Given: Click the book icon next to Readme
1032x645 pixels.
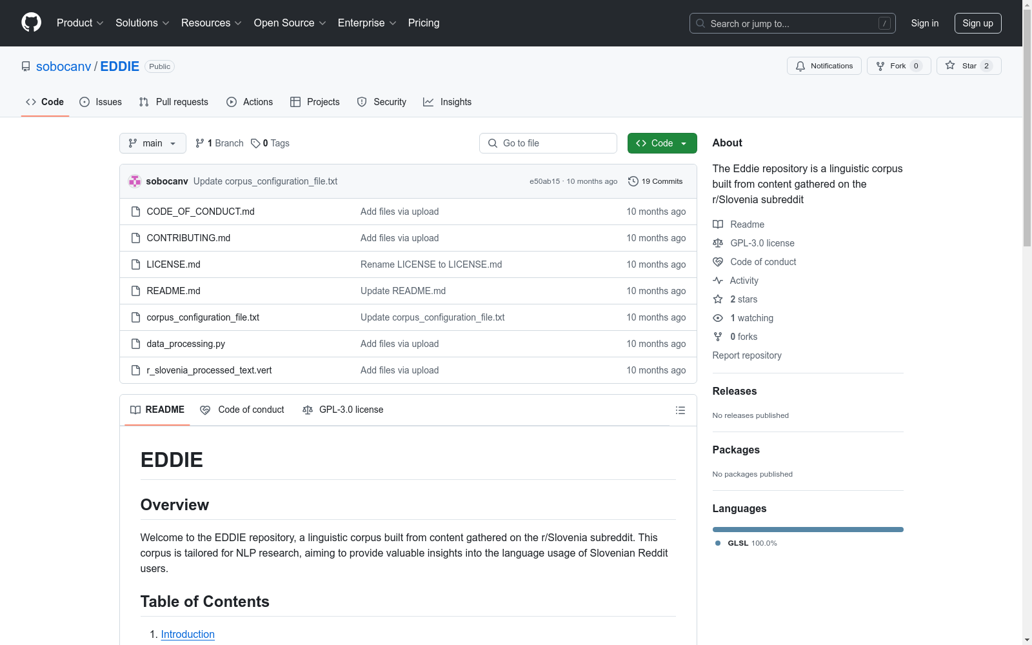Looking at the screenshot, I should coord(718,224).
